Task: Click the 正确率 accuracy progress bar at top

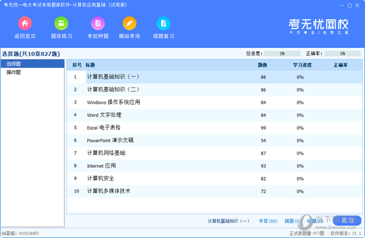Action: tap(342, 54)
